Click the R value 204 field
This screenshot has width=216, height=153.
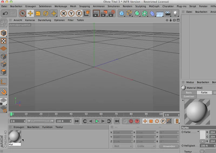click(212, 132)
